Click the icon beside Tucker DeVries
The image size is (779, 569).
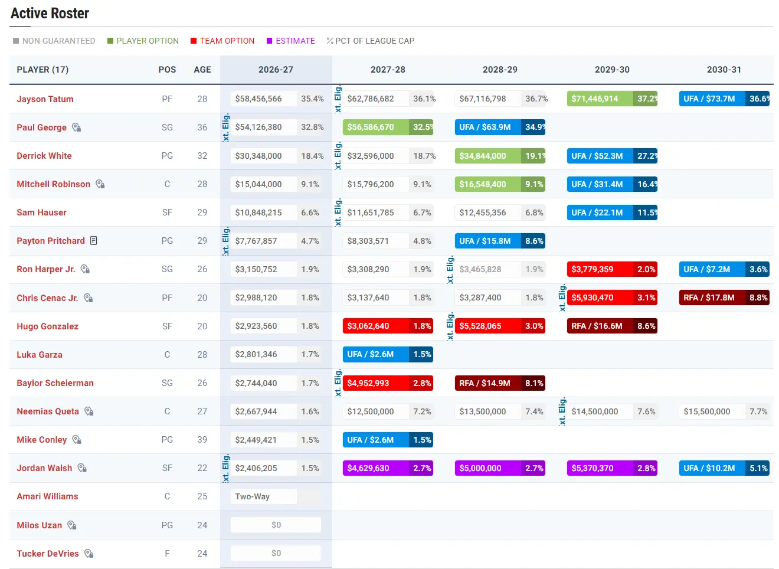click(89, 554)
